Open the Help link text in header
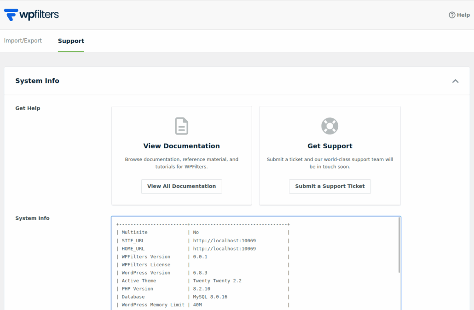 (x=463, y=15)
